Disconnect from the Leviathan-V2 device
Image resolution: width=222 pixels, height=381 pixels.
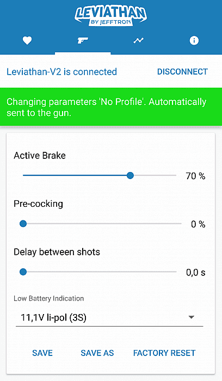coord(182,72)
